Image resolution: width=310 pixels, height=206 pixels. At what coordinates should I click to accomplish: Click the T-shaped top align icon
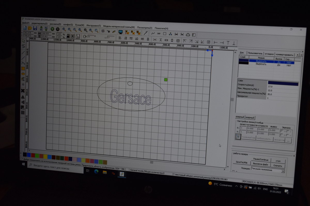[x=228, y=43]
